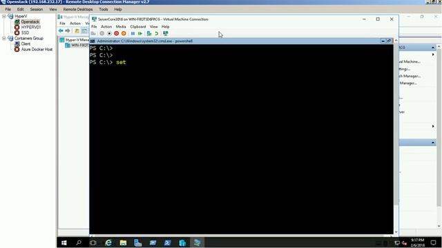Open the Tools menu

coord(104,9)
